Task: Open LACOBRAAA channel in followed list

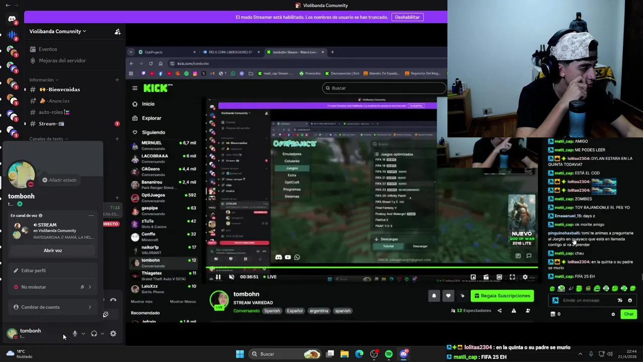Action: [164, 159]
